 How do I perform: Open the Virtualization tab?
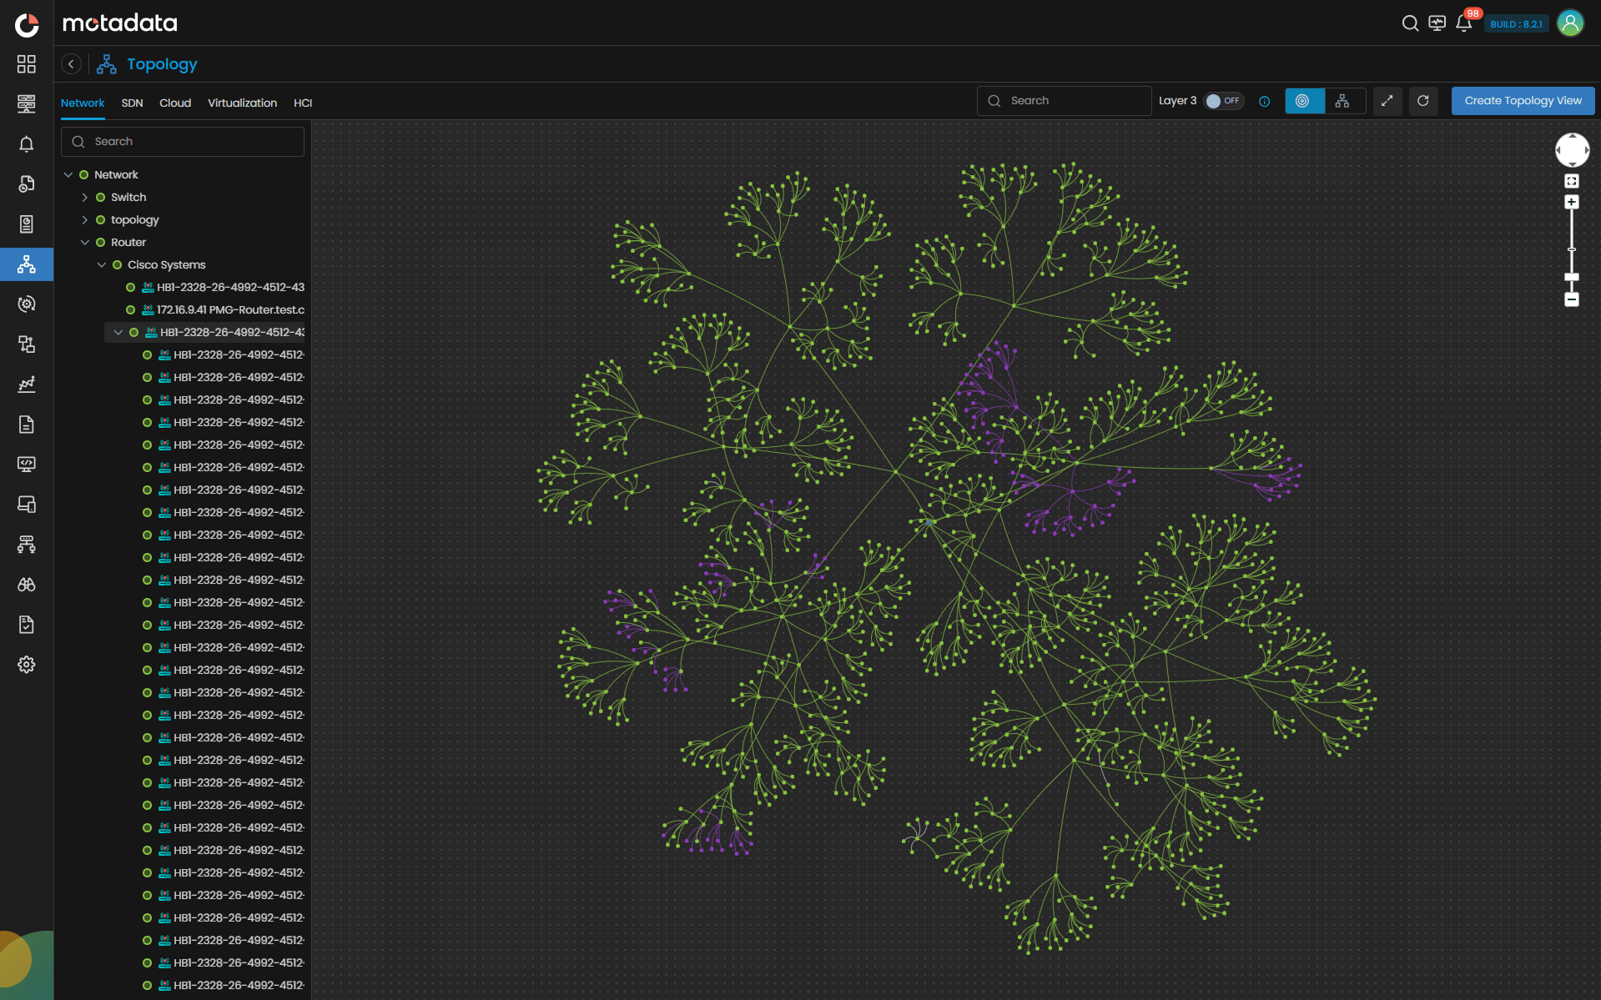242,103
